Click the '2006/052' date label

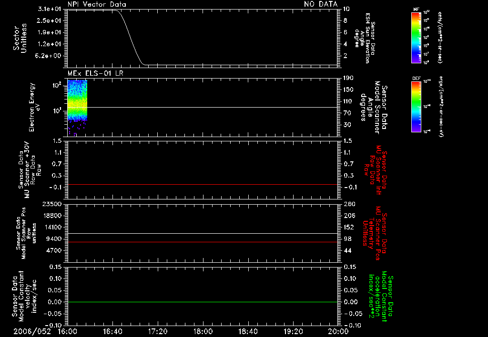32,332
